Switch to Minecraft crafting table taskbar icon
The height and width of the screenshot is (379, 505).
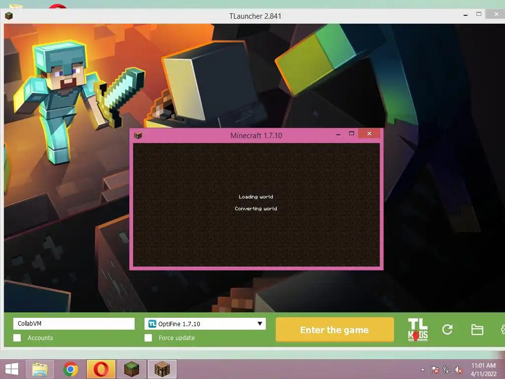pyautogui.click(x=162, y=369)
